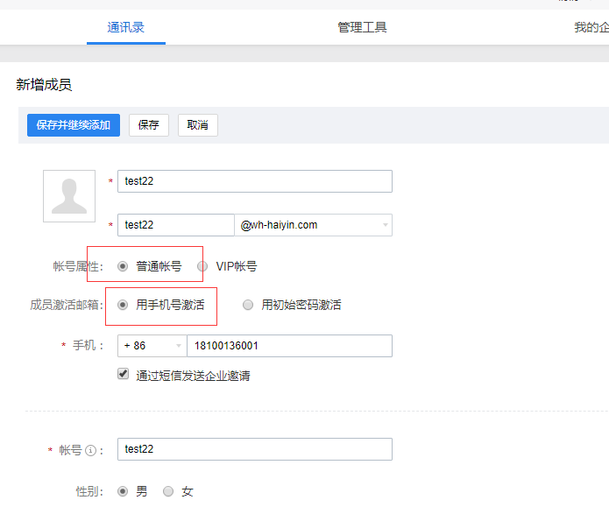The width and height of the screenshot is (609, 507).
Task: Expand the +86 country code dropdown
Action: point(152,346)
